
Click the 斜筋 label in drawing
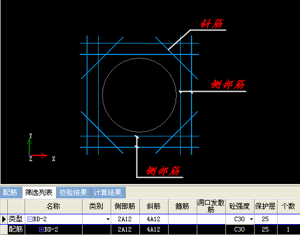tap(212, 23)
